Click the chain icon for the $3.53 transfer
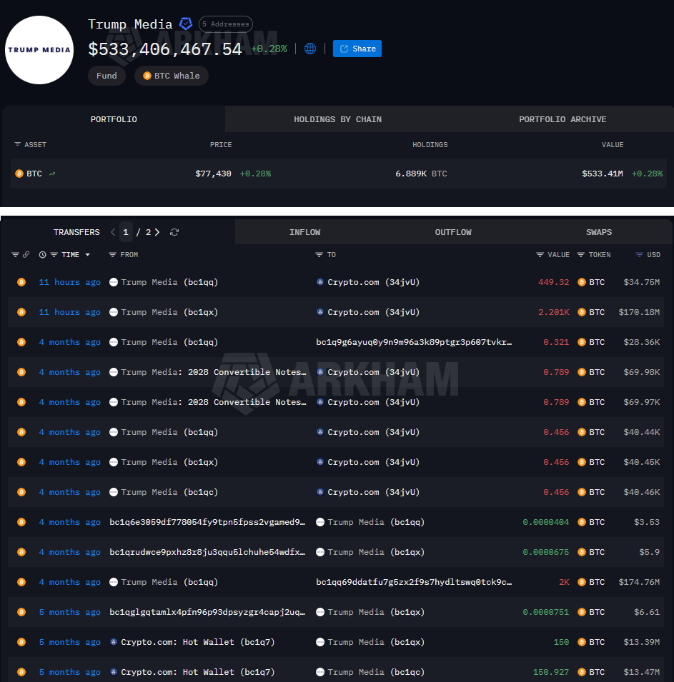This screenshot has width=674, height=682. (21, 522)
